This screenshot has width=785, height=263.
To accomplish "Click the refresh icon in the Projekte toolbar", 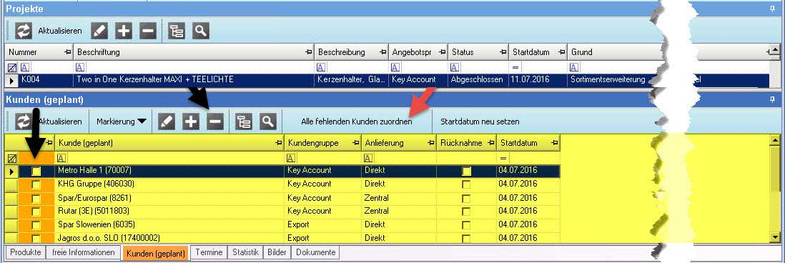I will pos(24,31).
